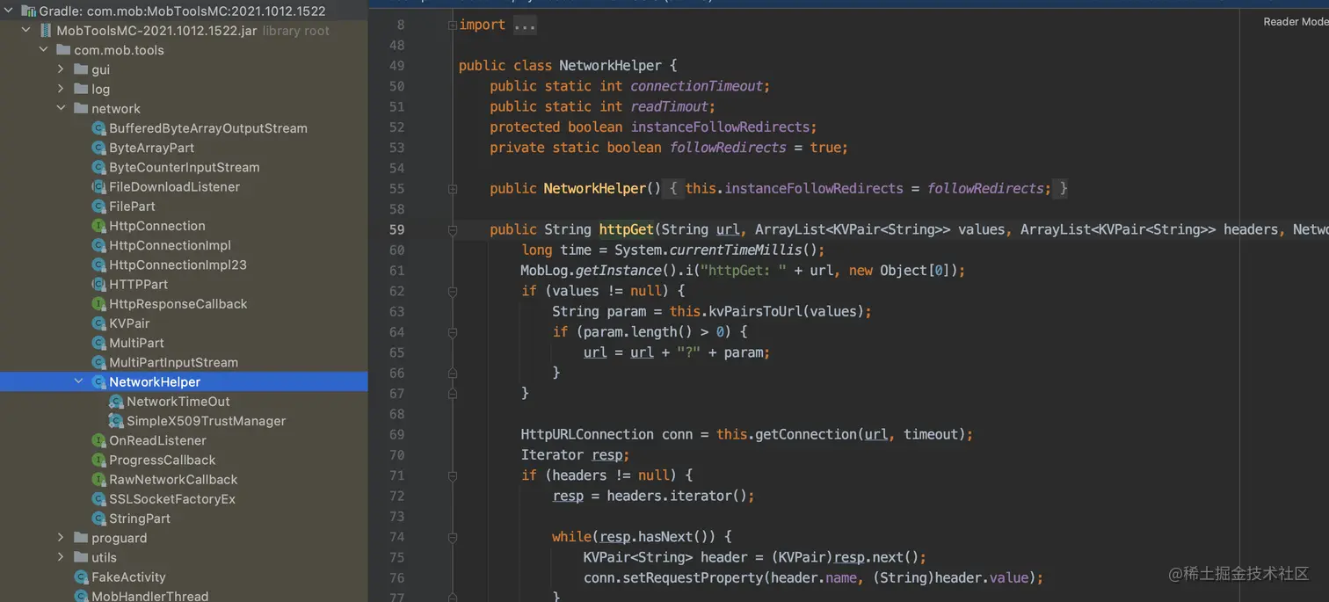
Task: Click the NetworkHelper class icon
Action: [99, 381]
